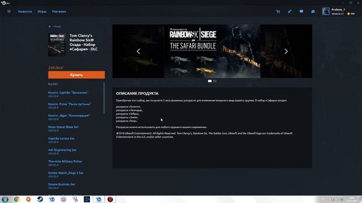Open Thermite Military Police set
Viewport: 362px width, 203px height.
pos(65,161)
